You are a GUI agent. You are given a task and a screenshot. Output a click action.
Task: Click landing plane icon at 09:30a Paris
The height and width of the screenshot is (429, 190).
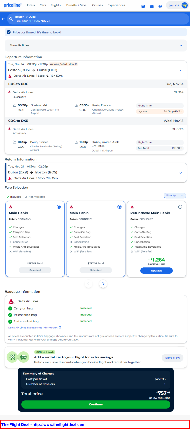76,105
